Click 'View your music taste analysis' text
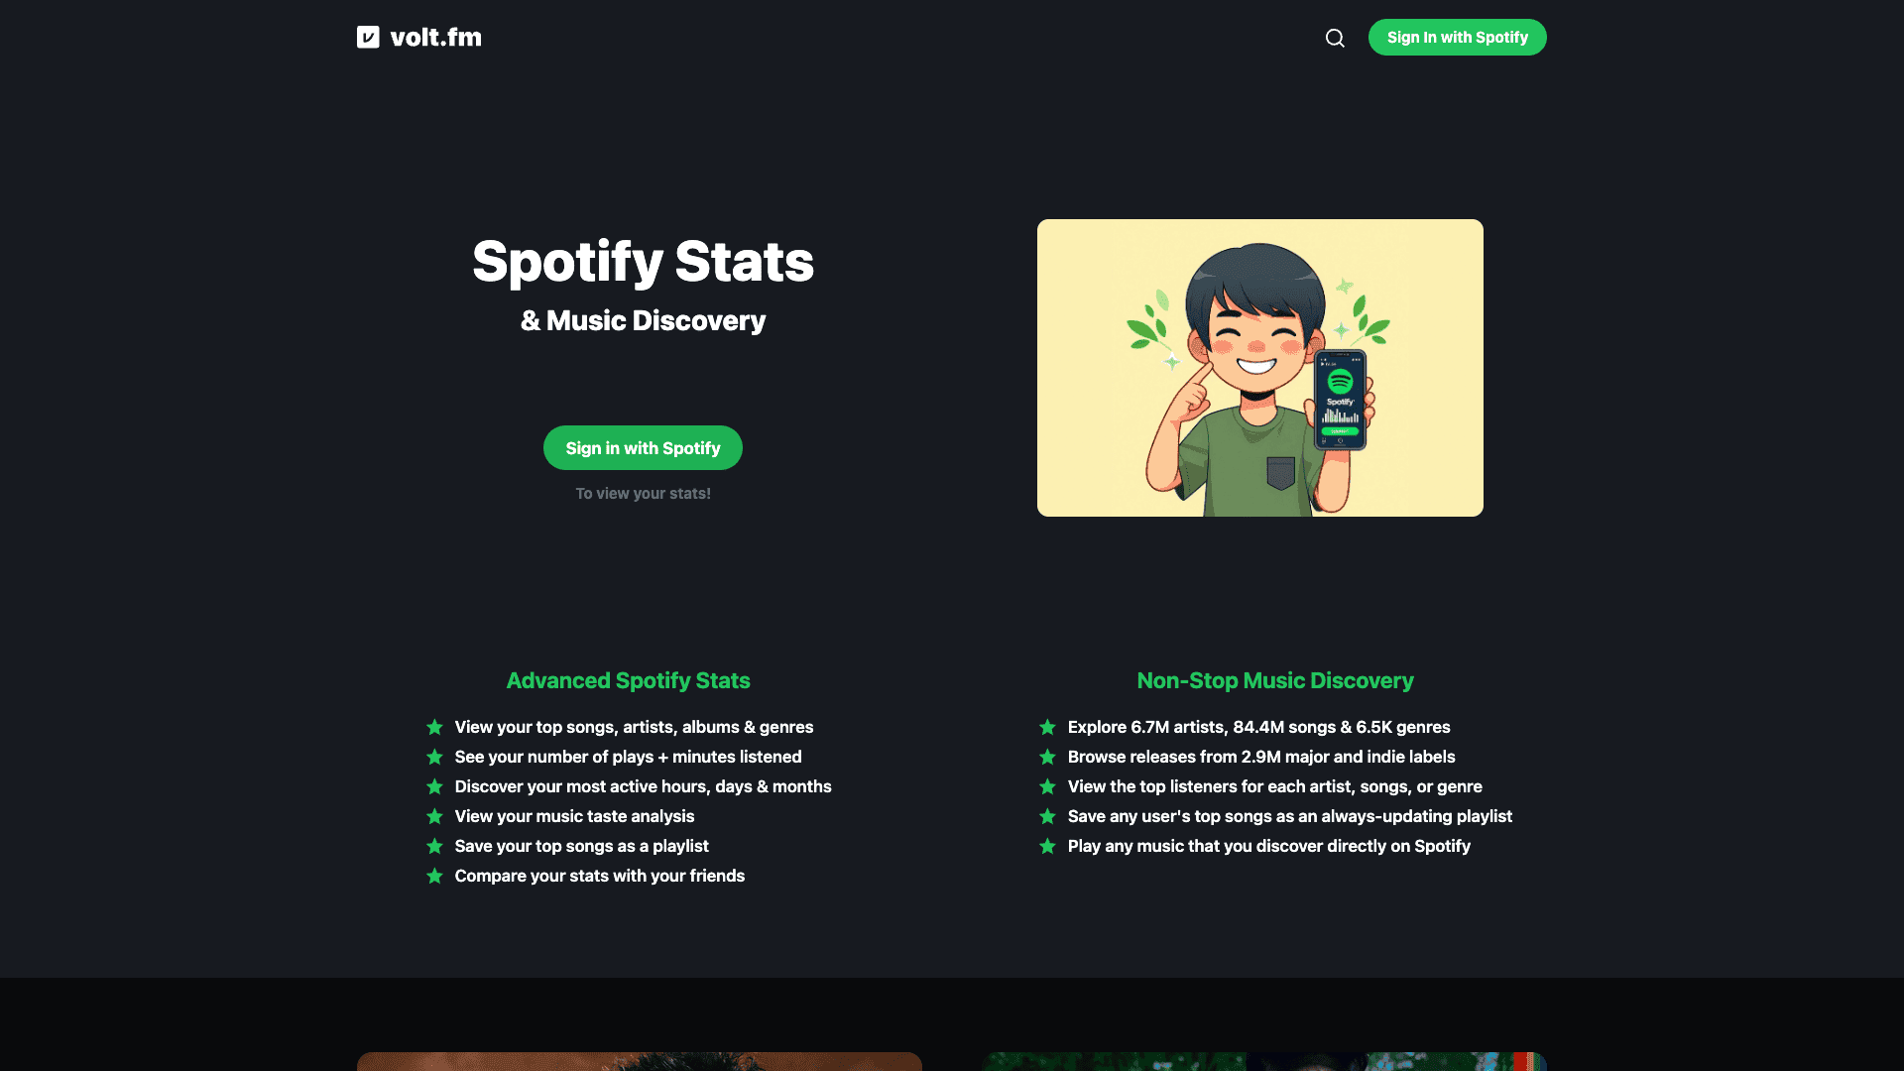This screenshot has height=1071, width=1904. point(574,816)
